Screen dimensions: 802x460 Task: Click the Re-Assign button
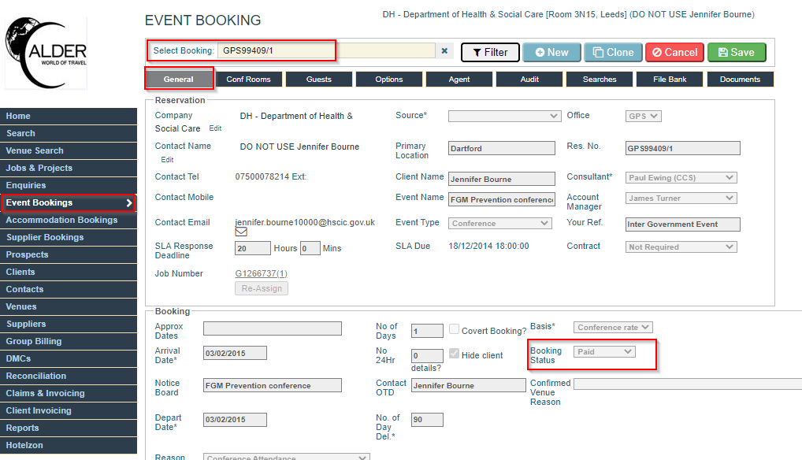tap(262, 288)
